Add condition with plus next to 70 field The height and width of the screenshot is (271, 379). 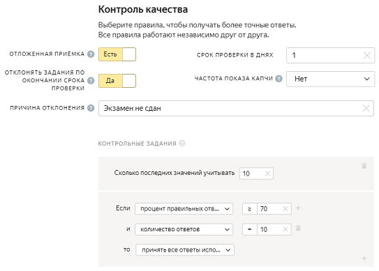click(298, 208)
